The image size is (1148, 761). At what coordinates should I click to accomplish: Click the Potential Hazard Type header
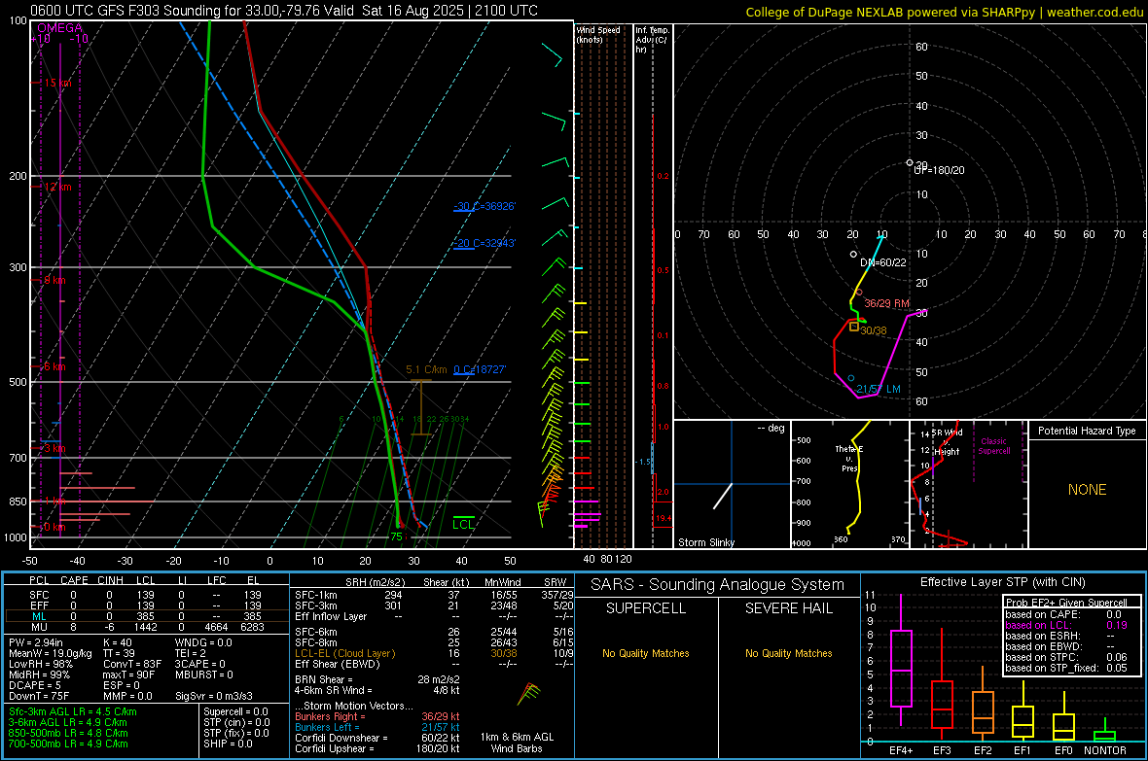(x=1087, y=431)
